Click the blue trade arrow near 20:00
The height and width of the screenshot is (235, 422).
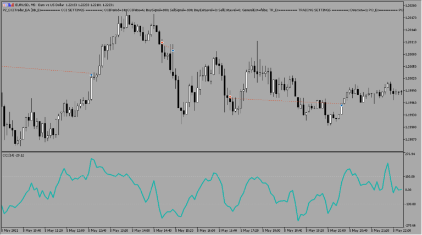coord(342,105)
